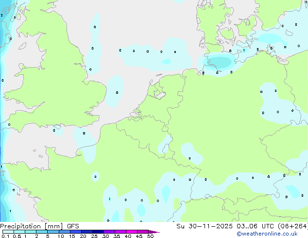Click the '0.5' legend label

(17, 236)
